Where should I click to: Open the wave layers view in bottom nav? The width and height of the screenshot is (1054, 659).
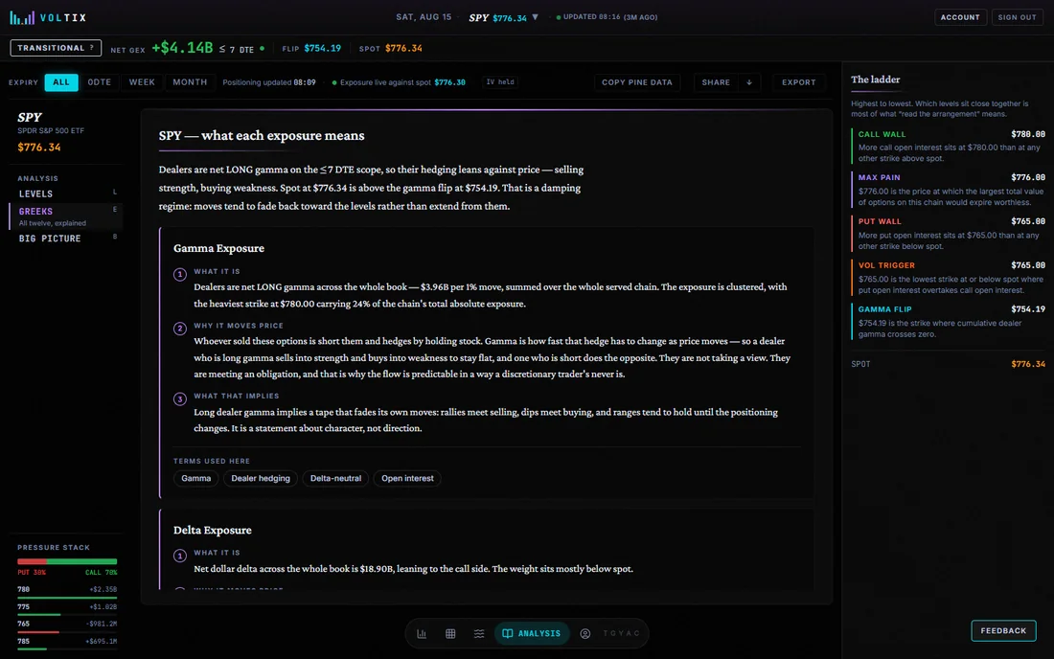tap(478, 633)
